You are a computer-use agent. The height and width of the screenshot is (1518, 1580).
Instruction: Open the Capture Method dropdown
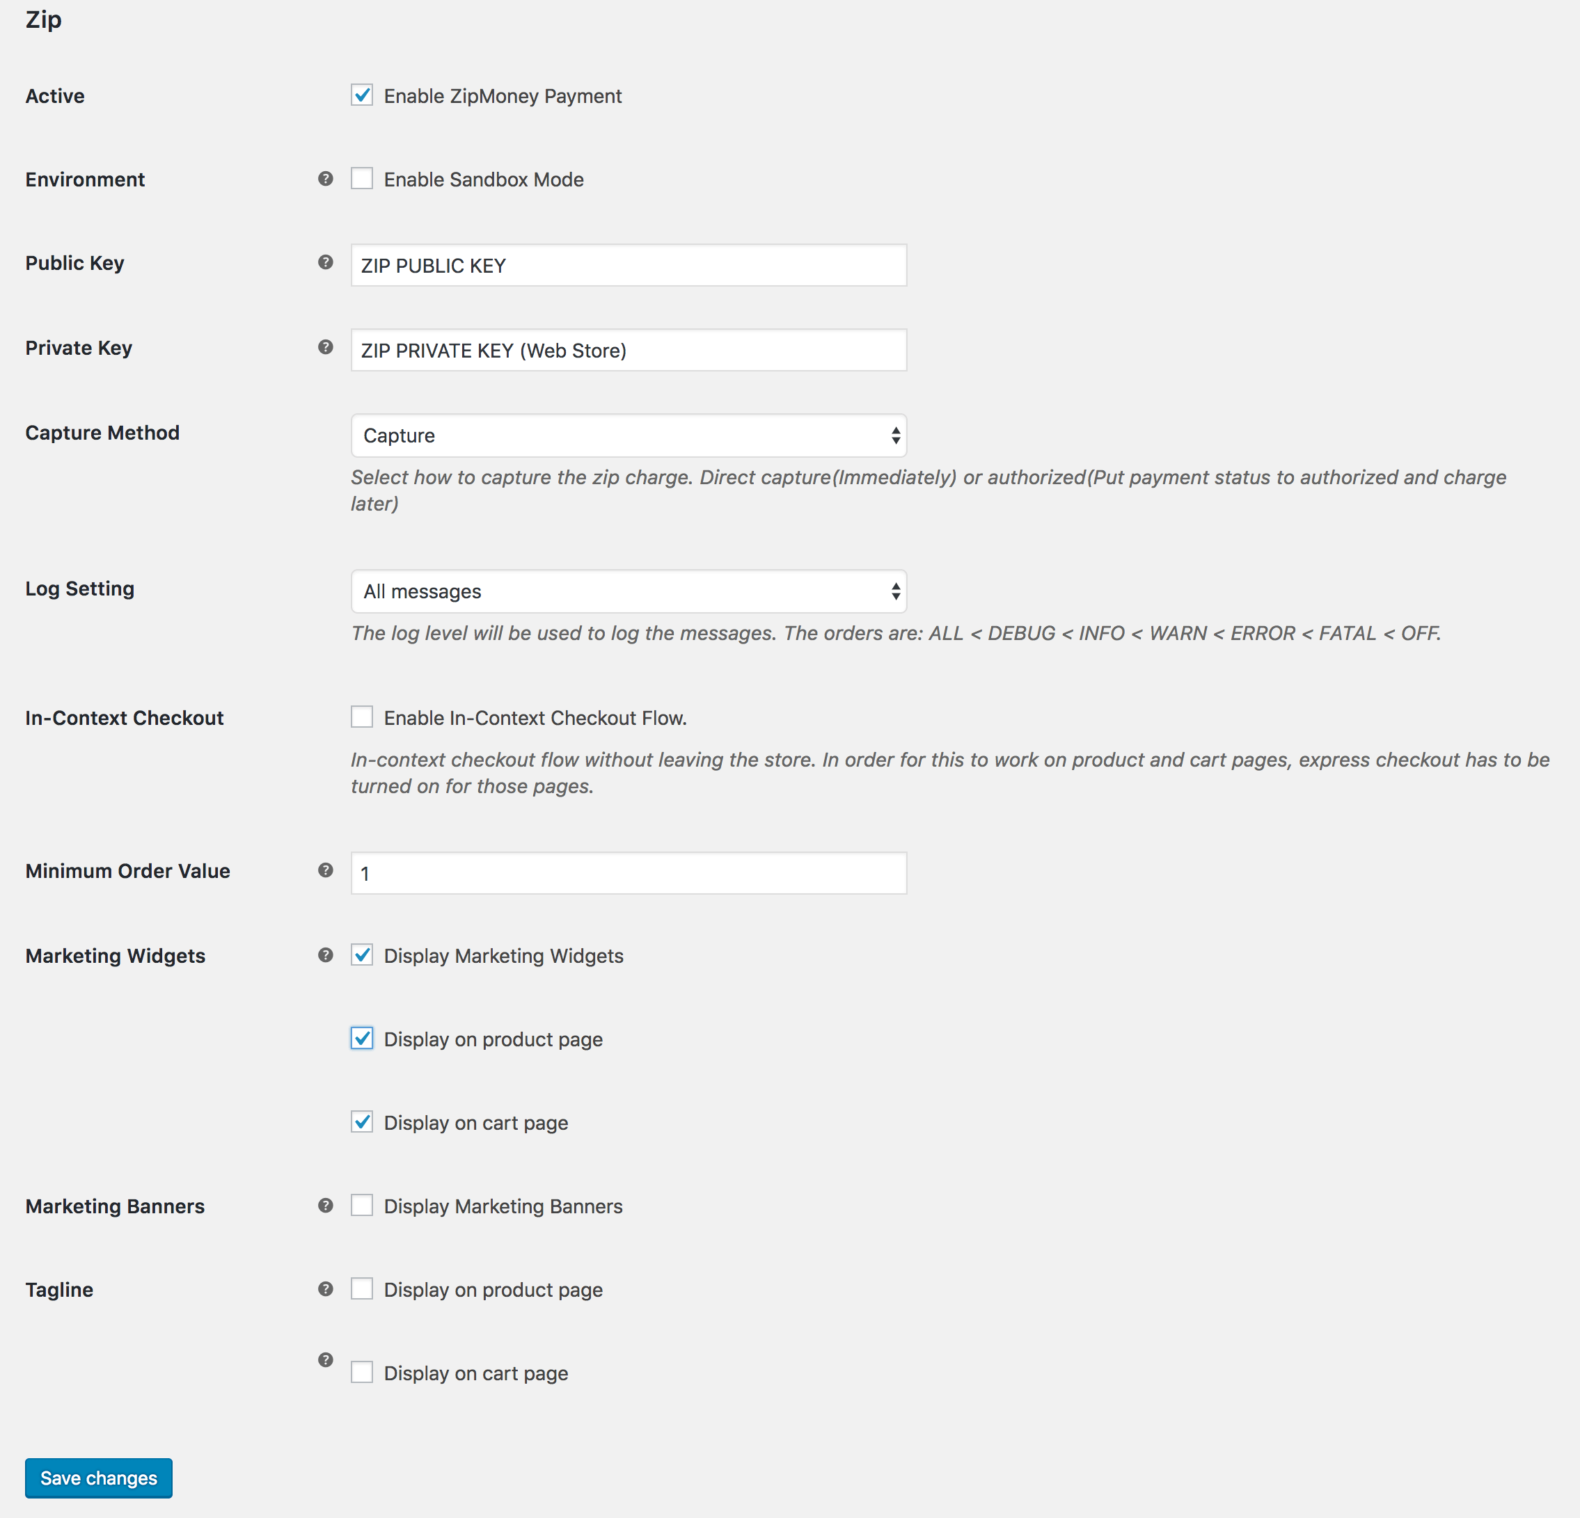click(629, 436)
